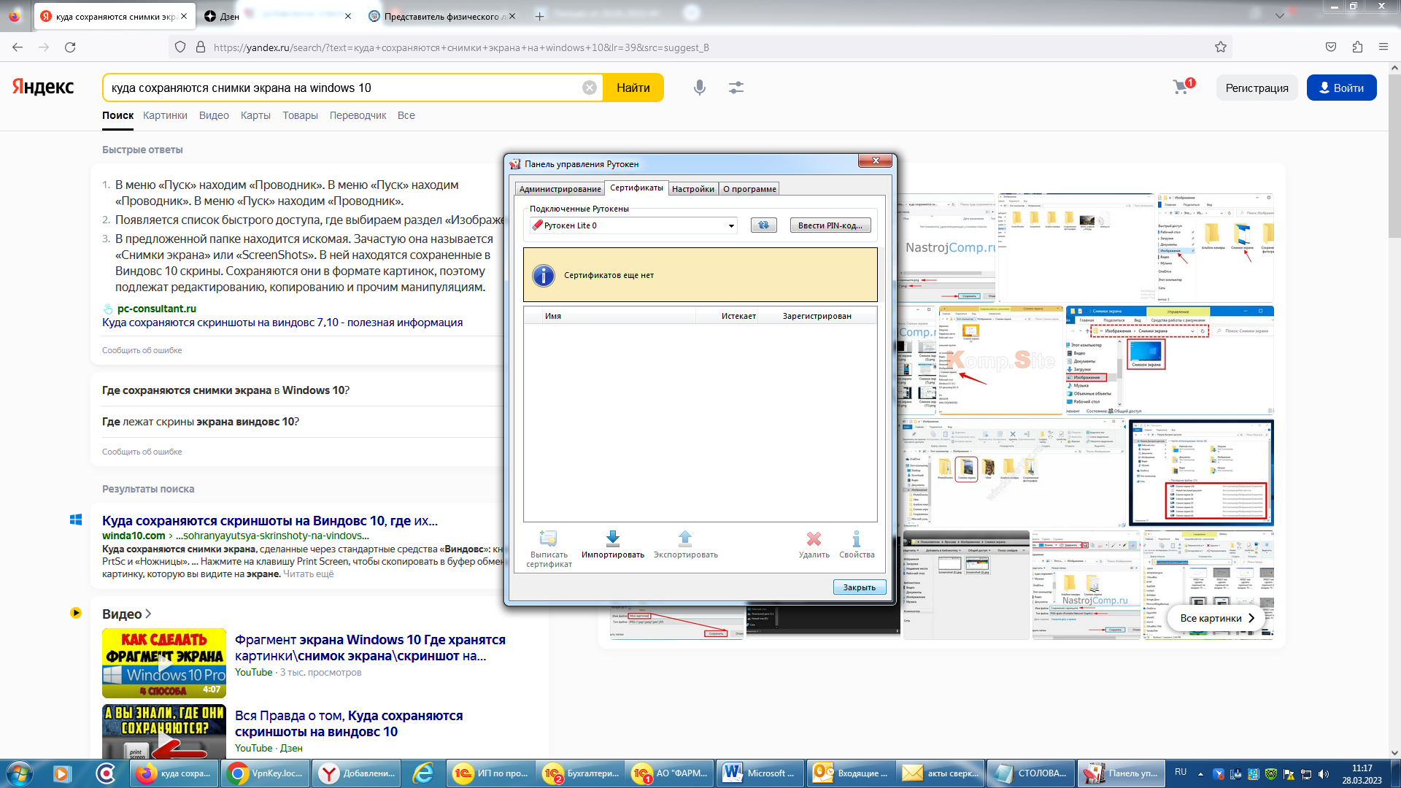Open the Yandex shopping cart
Image resolution: width=1401 pixels, height=788 pixels.
click(1183, 87)
